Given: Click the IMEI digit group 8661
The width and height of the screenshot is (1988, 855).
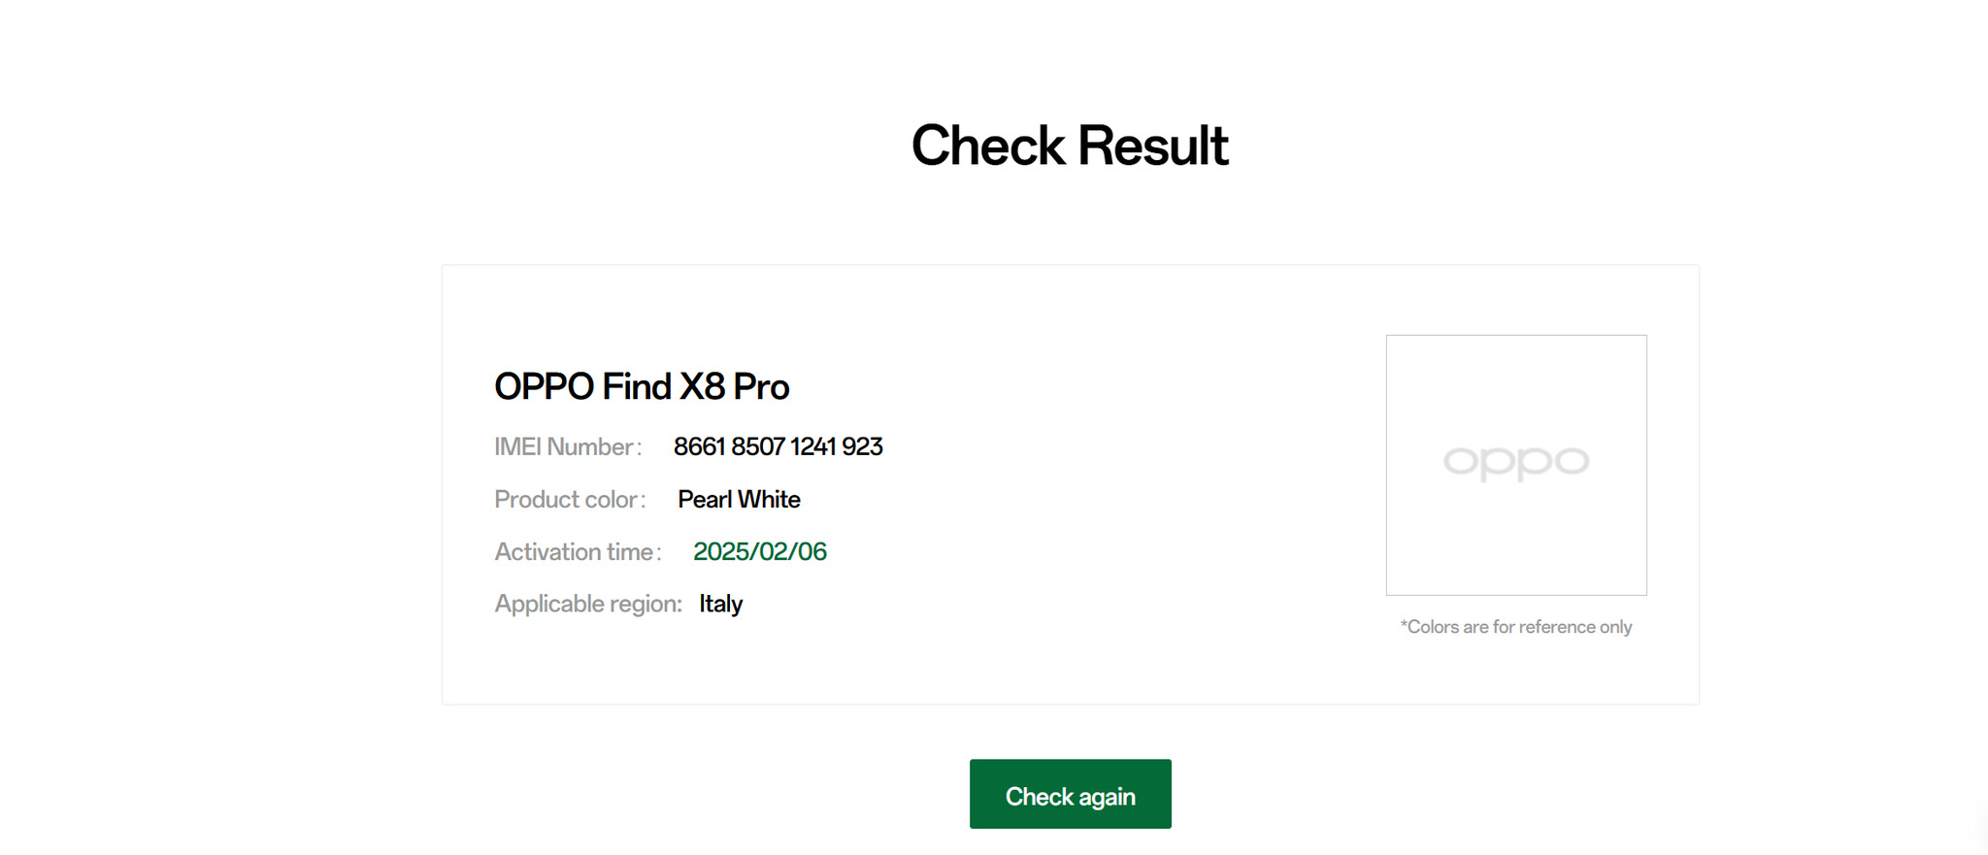Looking at the screenshot, I should tap(699, 446).
